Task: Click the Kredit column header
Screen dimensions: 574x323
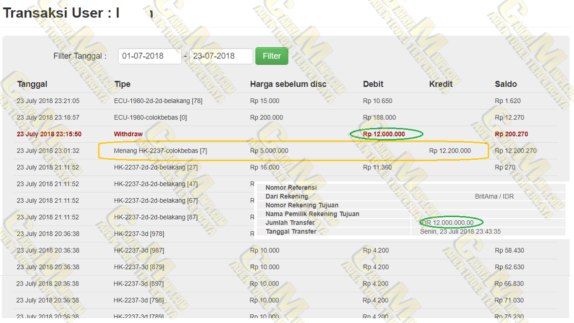Action: pyautogui.click(x=441, y=84)
